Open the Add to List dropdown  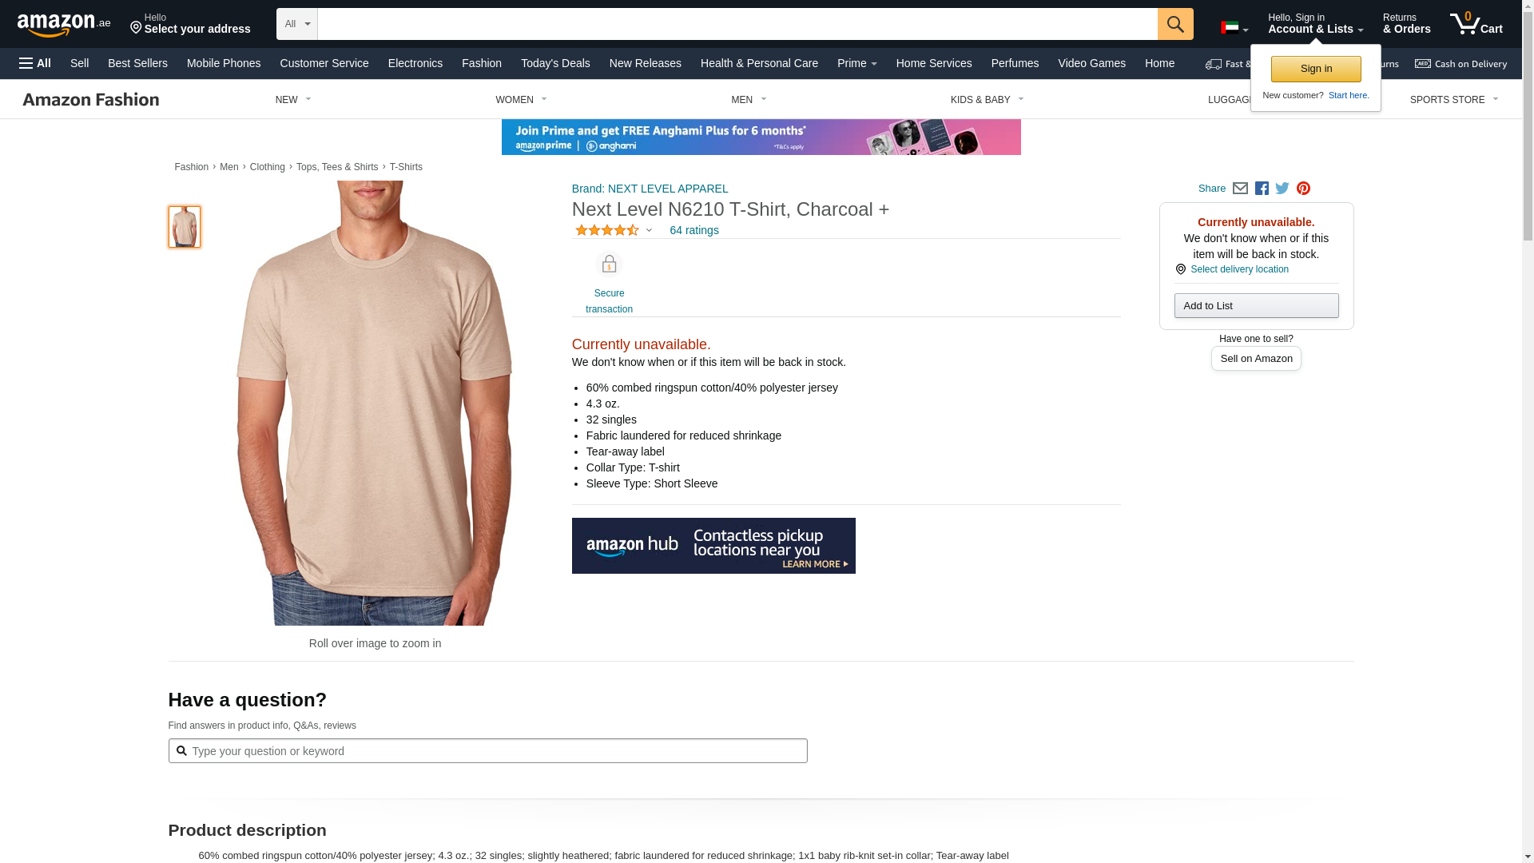(x=1256, y=306)
